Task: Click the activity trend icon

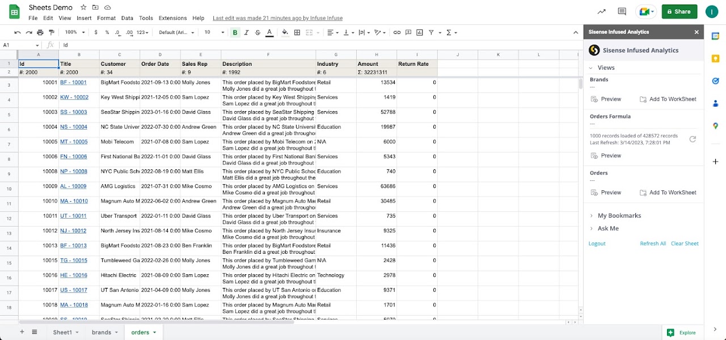Action: 601,11
